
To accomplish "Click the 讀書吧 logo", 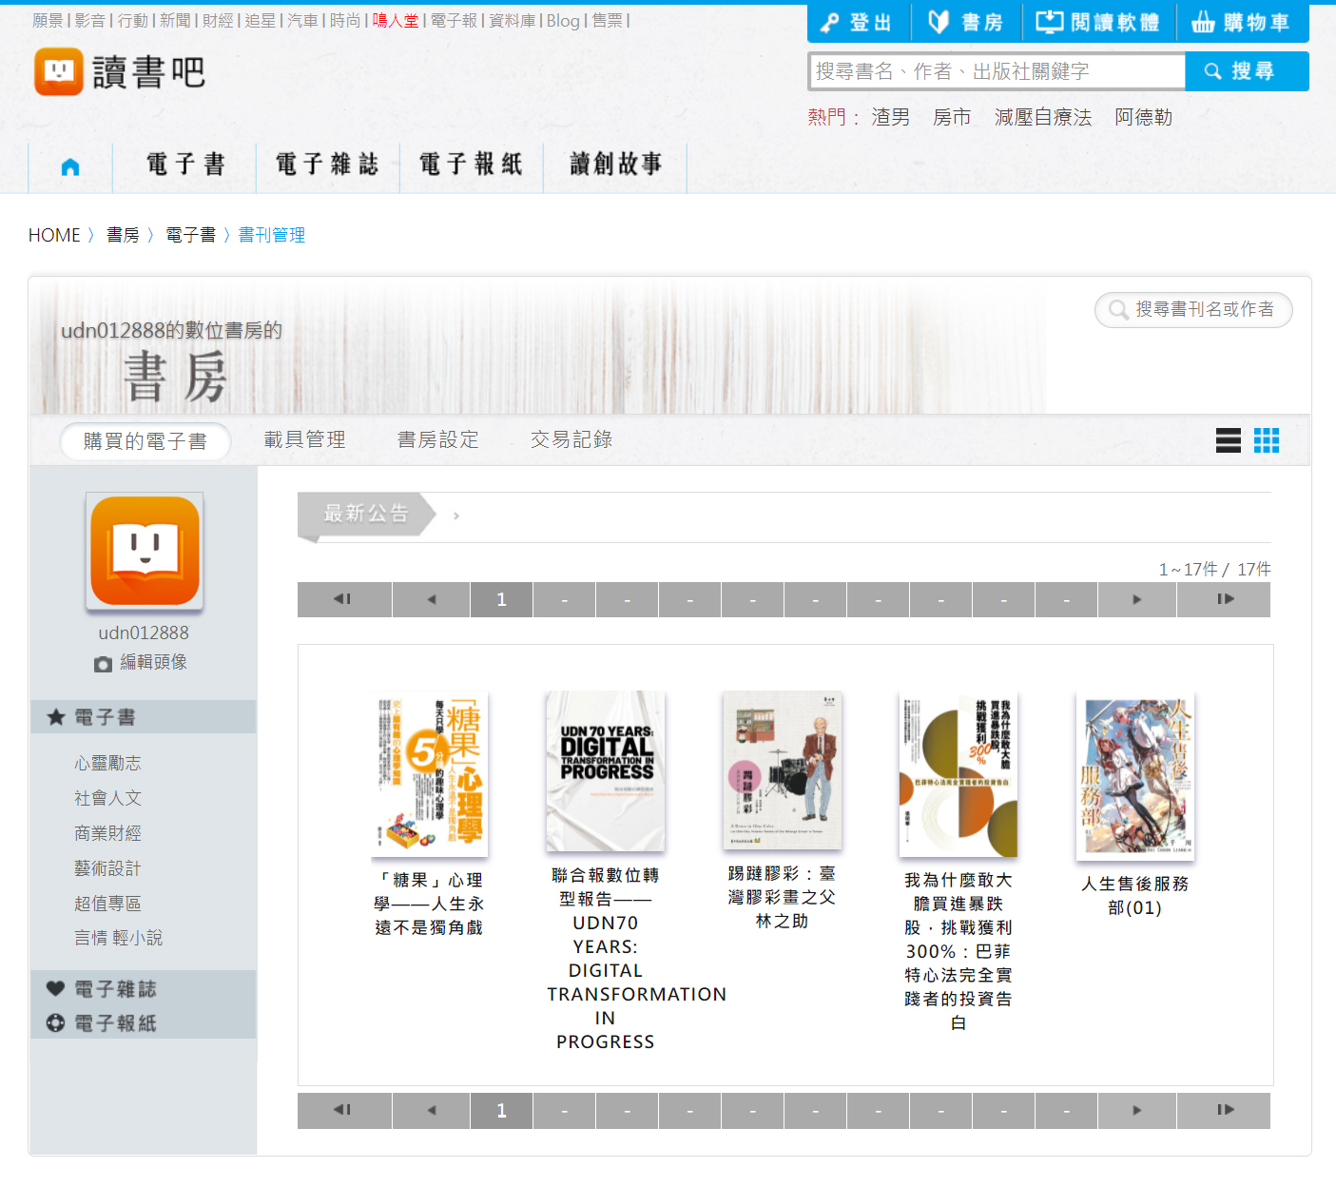I will click(x=120, y=72).
